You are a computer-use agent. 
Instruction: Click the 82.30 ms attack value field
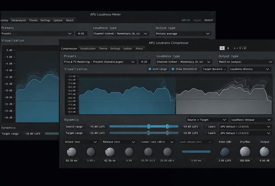point(71,161)
